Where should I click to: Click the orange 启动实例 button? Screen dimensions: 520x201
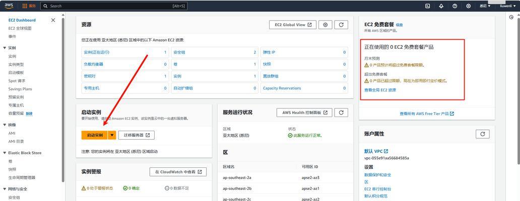point(95,135)
